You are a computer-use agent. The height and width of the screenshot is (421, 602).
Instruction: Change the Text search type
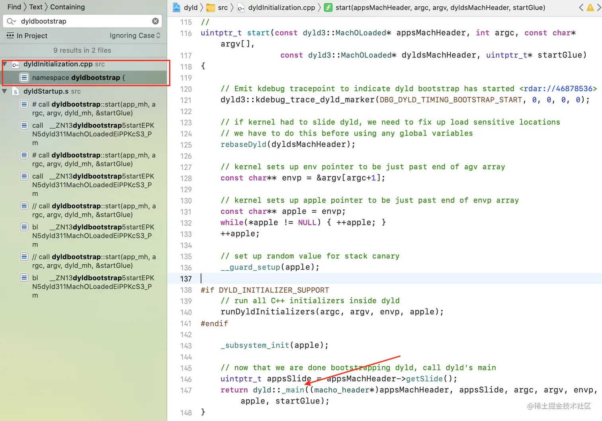tap(36, 7)
